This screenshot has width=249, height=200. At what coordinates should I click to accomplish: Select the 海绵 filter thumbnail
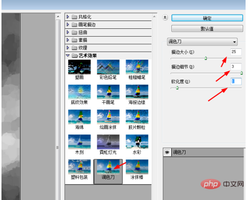80,117
